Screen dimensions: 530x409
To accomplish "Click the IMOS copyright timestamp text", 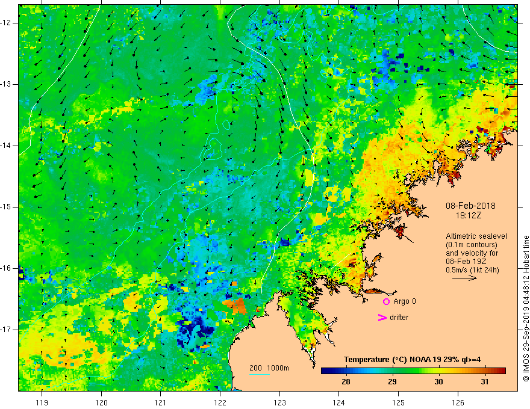I will coord(526,309).
